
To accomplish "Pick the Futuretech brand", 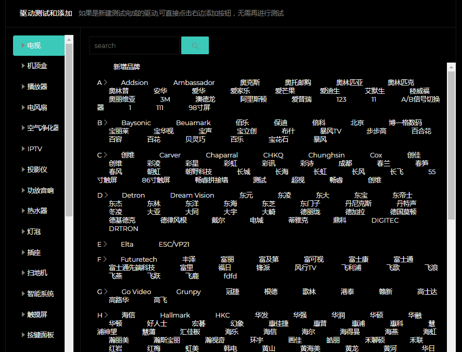I will click(139, 259).
